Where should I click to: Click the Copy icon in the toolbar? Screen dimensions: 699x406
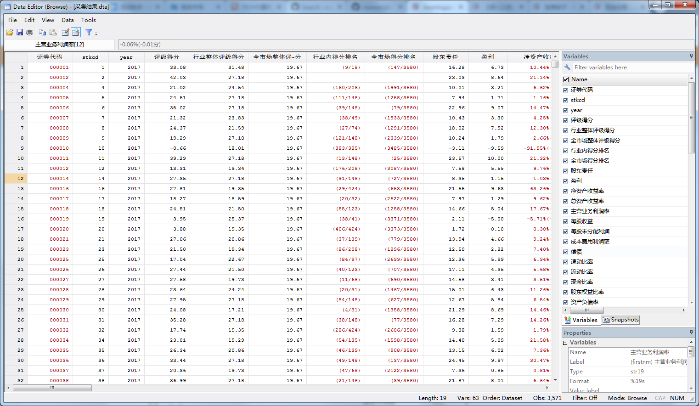point(42,32)
